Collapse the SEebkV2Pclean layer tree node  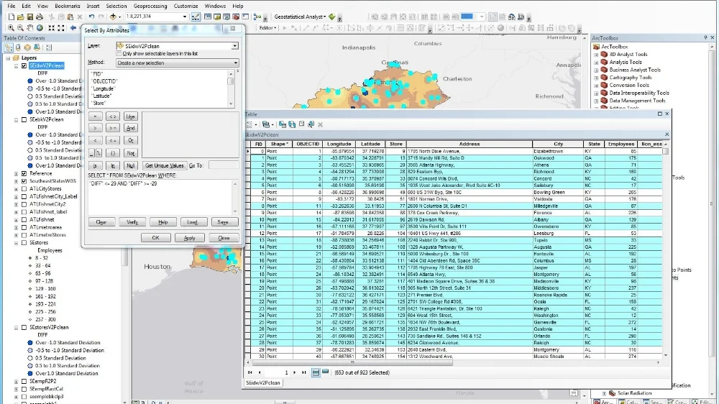(x=17, y=119)
